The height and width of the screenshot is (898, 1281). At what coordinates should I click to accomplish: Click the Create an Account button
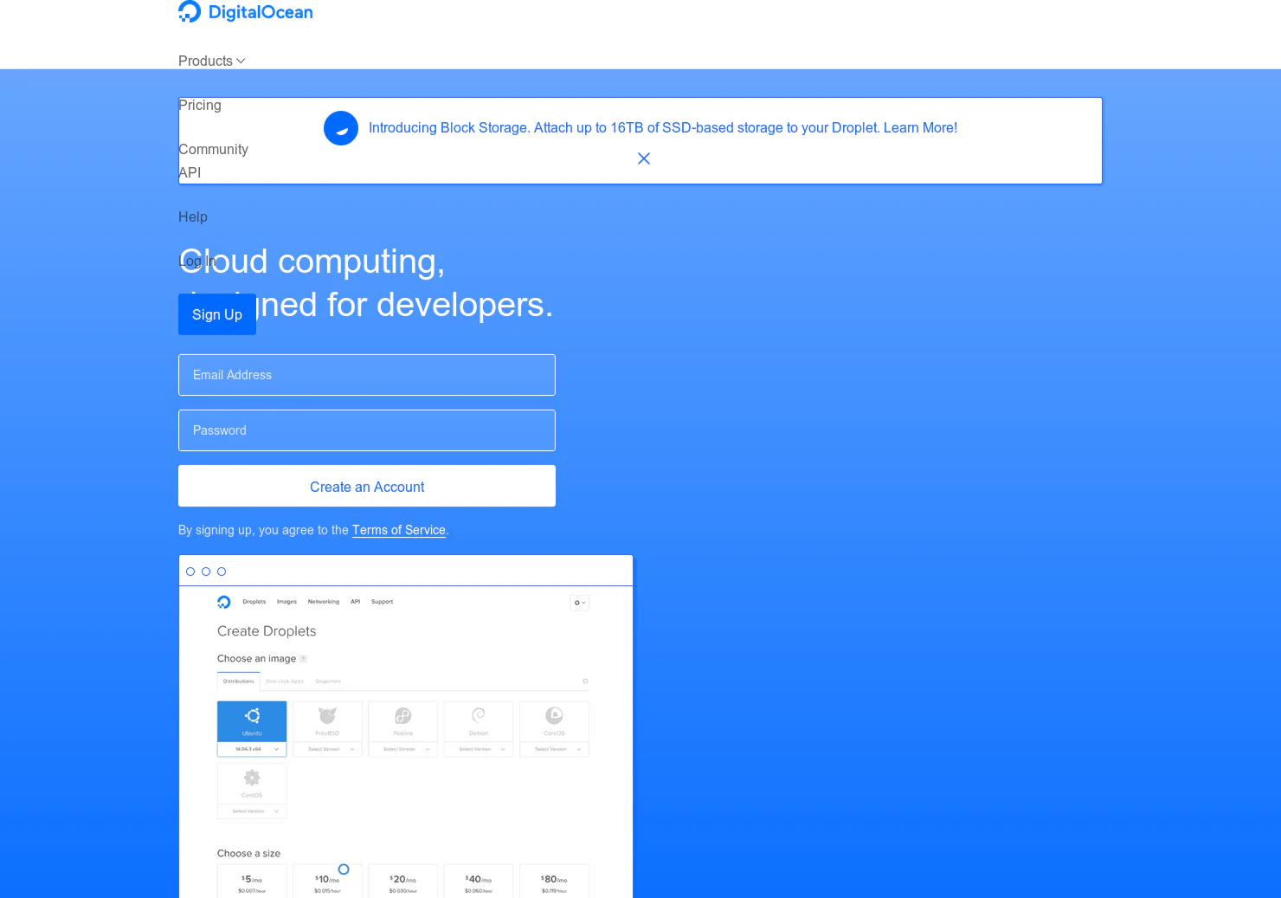[x=366, y=486]
